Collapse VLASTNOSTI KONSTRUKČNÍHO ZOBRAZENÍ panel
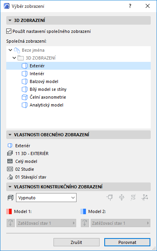The width and height of the screenshot is (157, 251). 78,187
